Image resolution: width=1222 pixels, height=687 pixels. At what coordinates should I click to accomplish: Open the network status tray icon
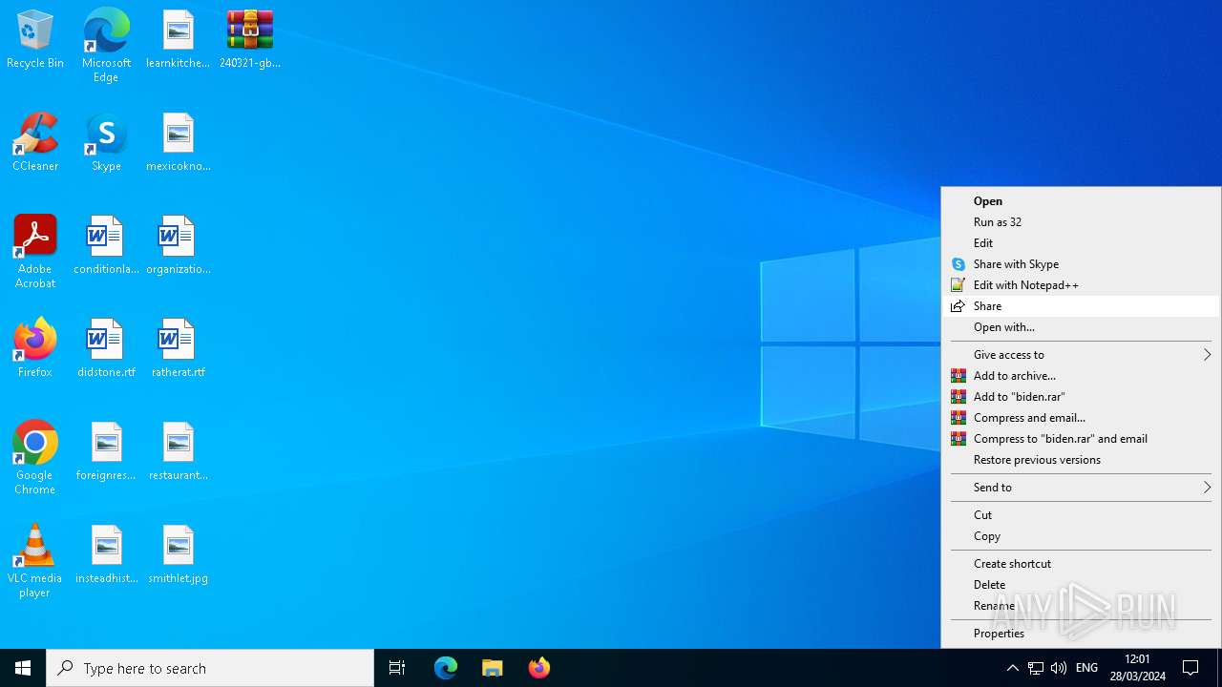point(1036,668)
